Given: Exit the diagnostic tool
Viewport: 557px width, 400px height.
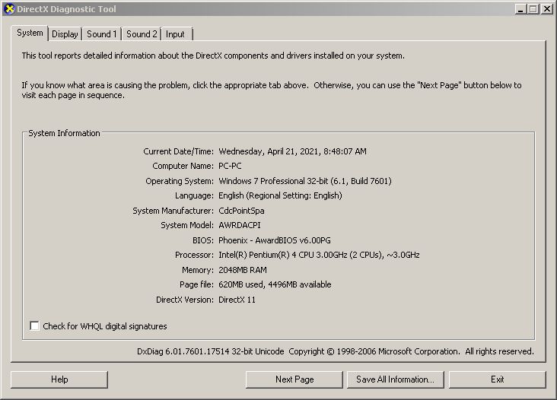Looking at the screenshot, I should tap(498, 379).
